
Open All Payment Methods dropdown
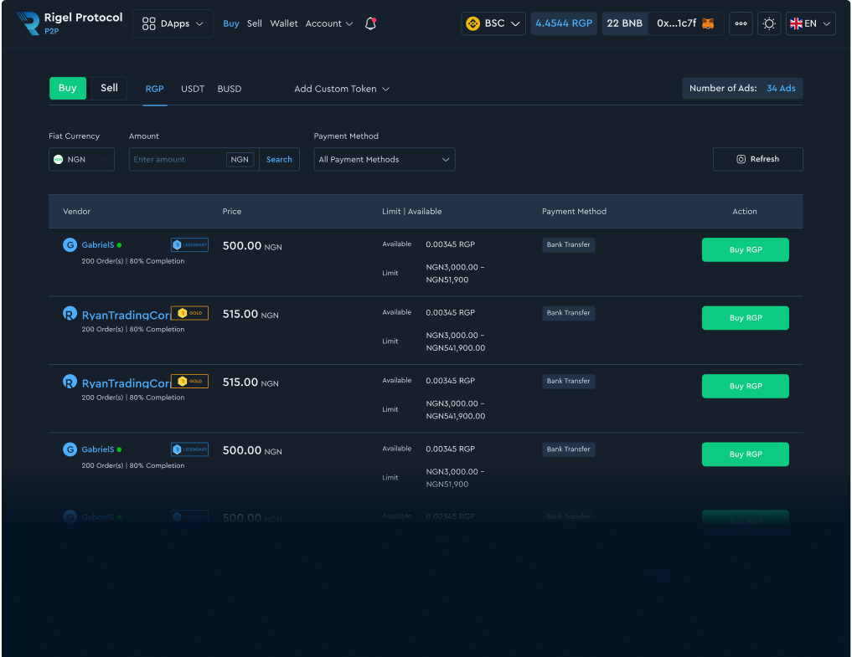[x=385, y=159]
